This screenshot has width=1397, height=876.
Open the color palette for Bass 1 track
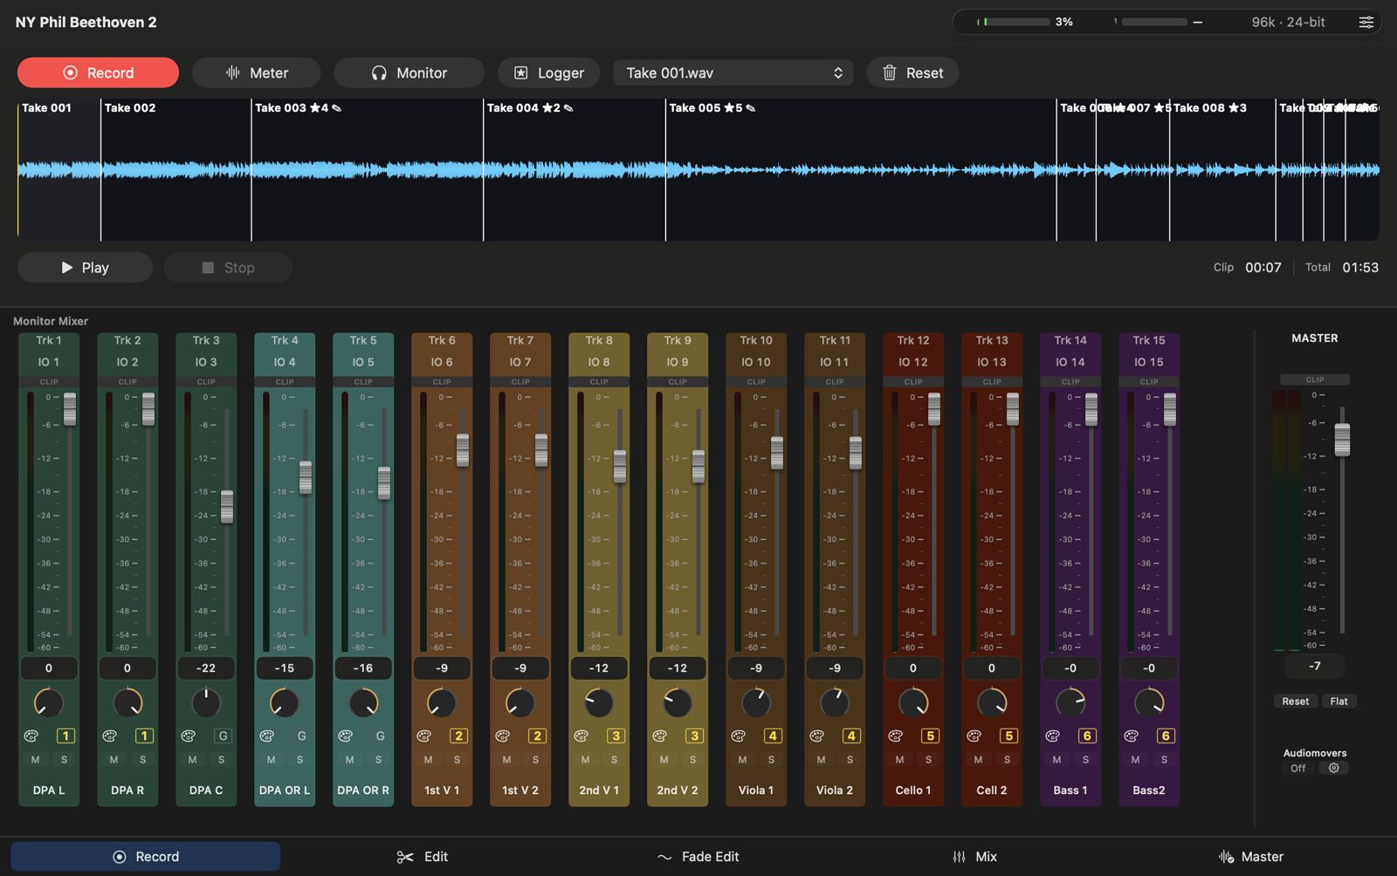[1052, 736]
